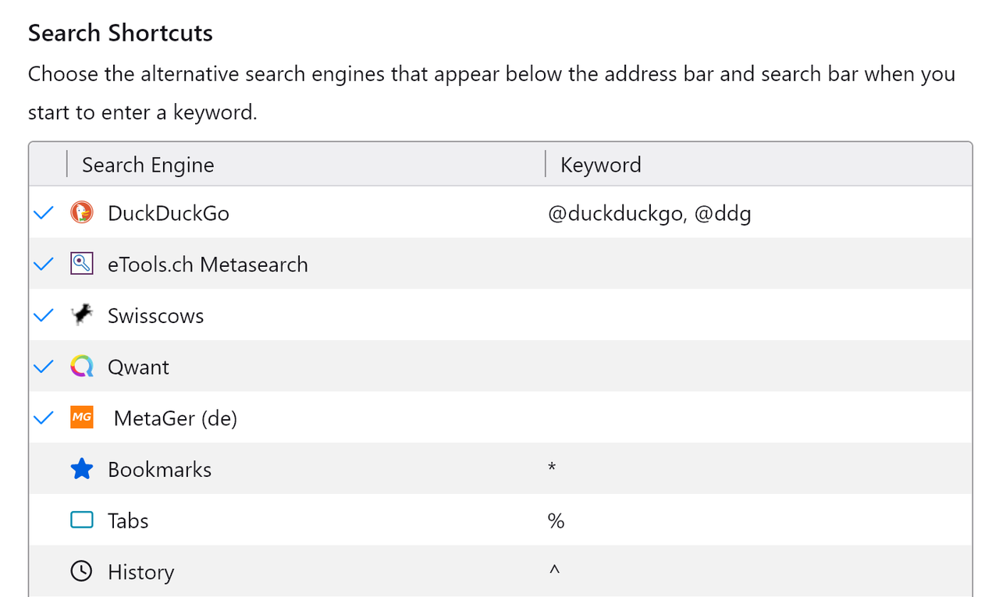This screenshot has width=999, height=597.
Task: Click the Qwant rainbow Q icon
Action: pyautogui.click(x=82, y=367)
